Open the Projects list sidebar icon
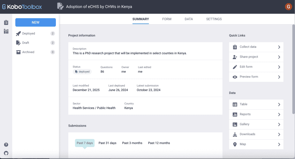The height and width of the screenshot is (159, 295). tap(6, 23)
